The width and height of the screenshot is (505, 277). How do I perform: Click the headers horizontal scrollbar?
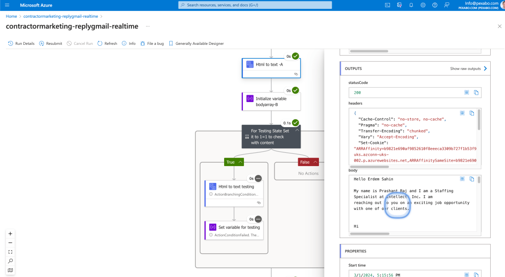(x=370, y=167)
